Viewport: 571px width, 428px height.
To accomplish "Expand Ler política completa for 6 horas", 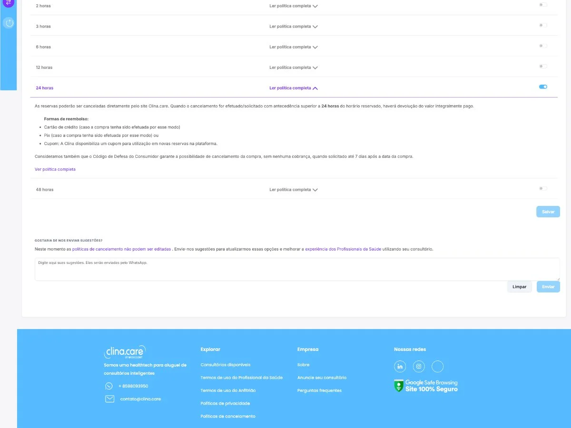I will [294, 47].
